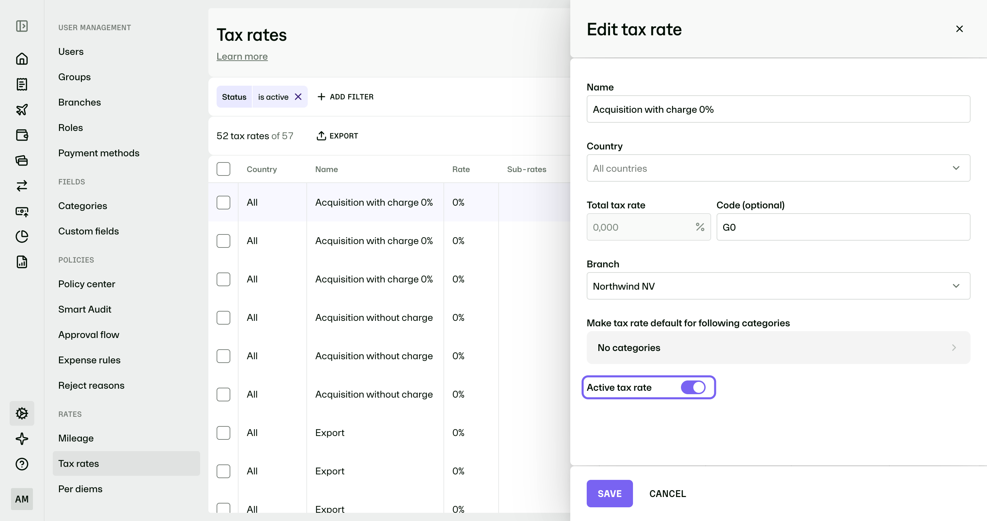Viewport: 987px width, 521px height.
Task: Open the Country dropdown
Action: pyautogui.click(x=778, y=168)
